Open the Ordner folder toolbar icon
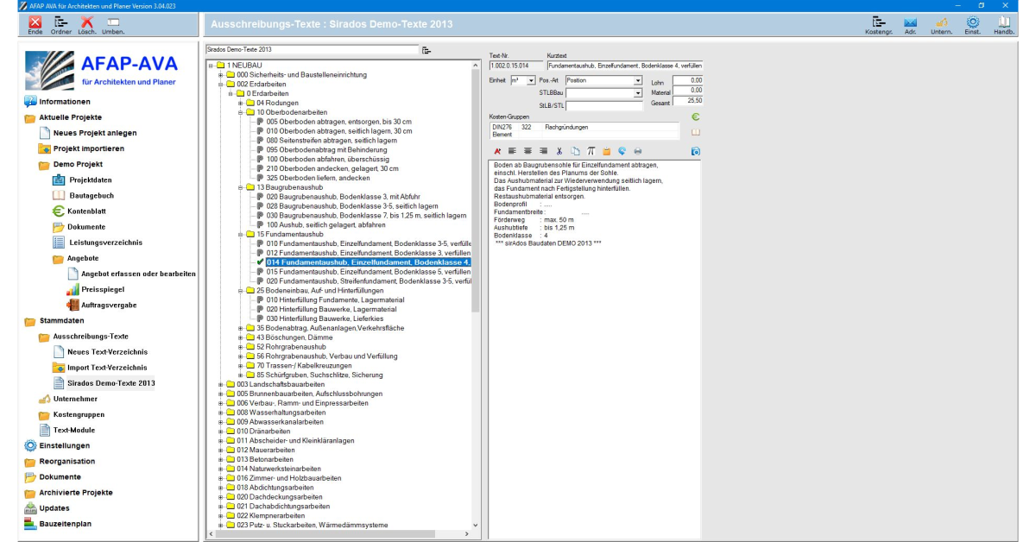Viewport: 1036px width, 542px height. point(60,22)
